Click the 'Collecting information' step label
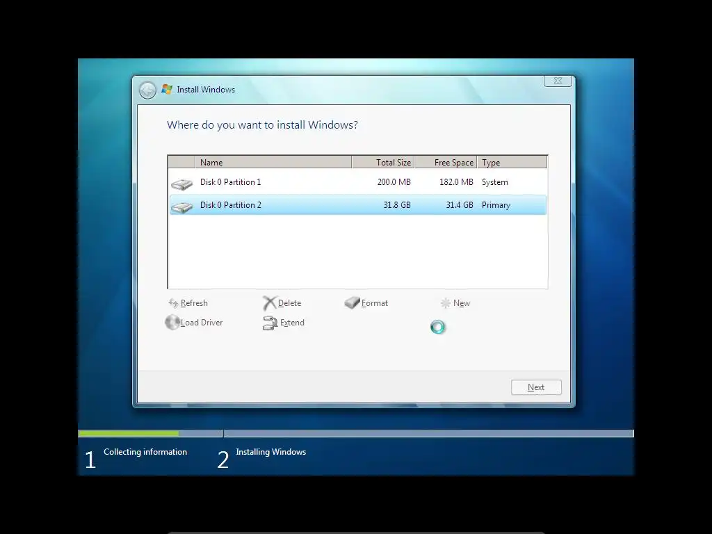This screenshot has height=534, width=712. coord(145,452)
